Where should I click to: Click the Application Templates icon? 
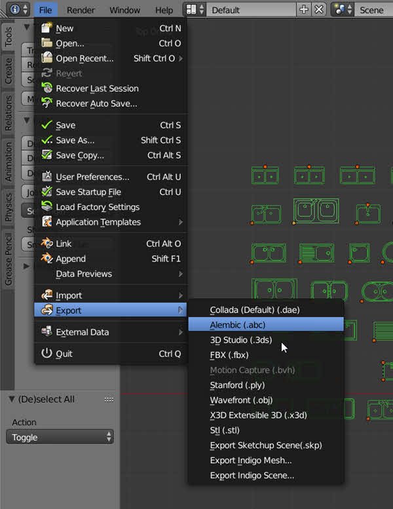(47, 222)
